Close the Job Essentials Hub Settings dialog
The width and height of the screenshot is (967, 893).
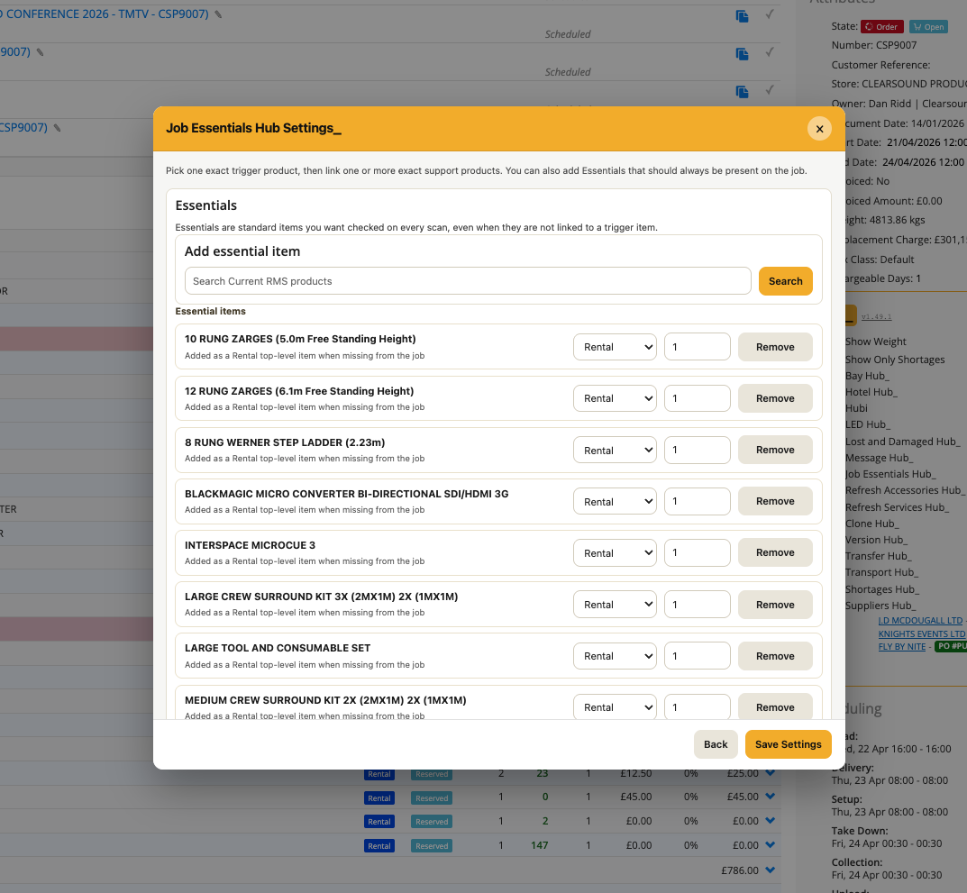[819, 129]
